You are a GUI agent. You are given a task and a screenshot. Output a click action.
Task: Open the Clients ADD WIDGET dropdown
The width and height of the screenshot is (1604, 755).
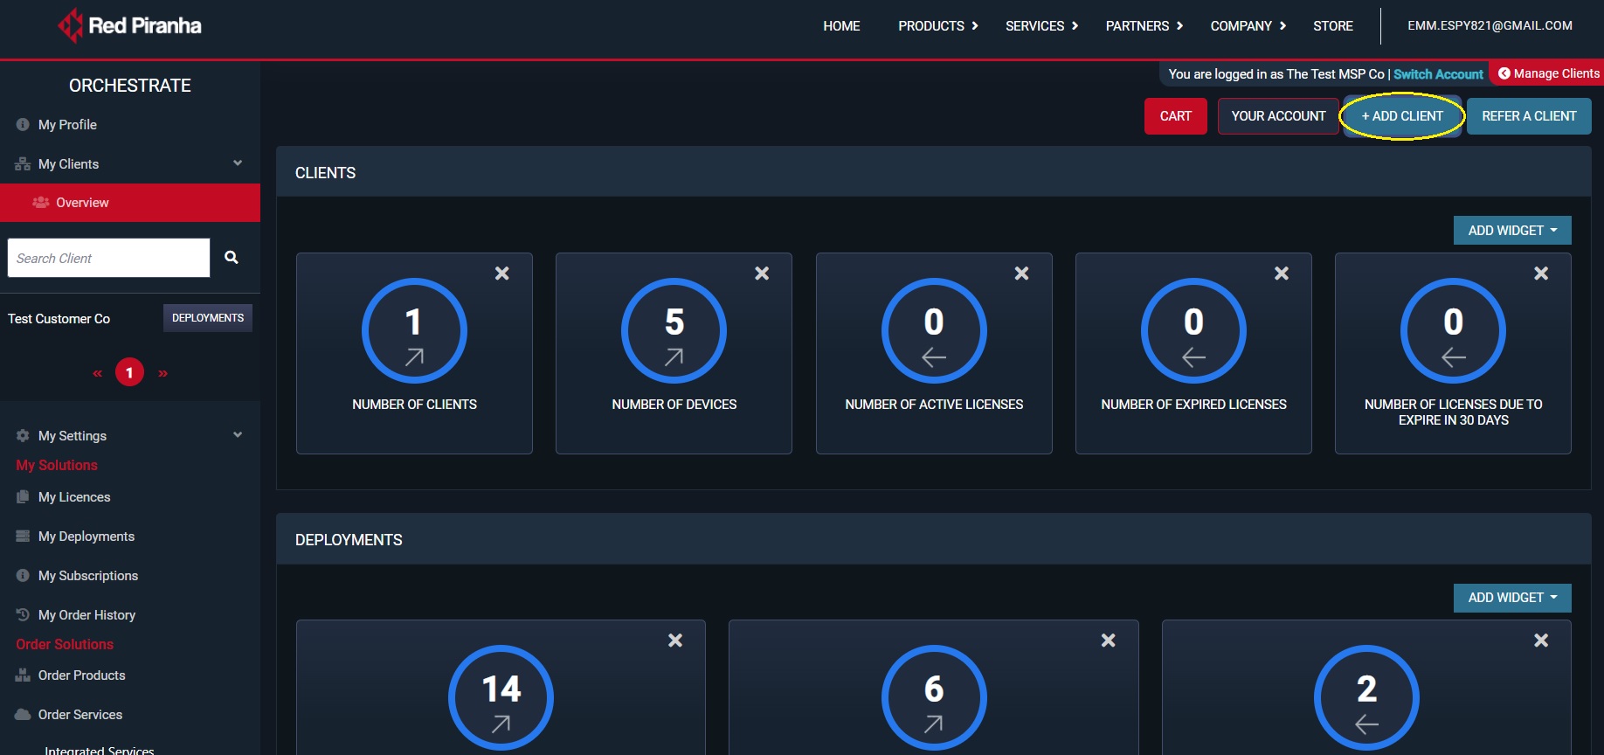(x=1512, y=231)
